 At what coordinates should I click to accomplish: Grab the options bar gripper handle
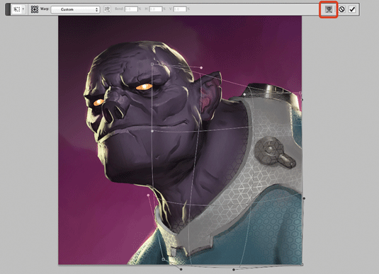tap(8, 9)
